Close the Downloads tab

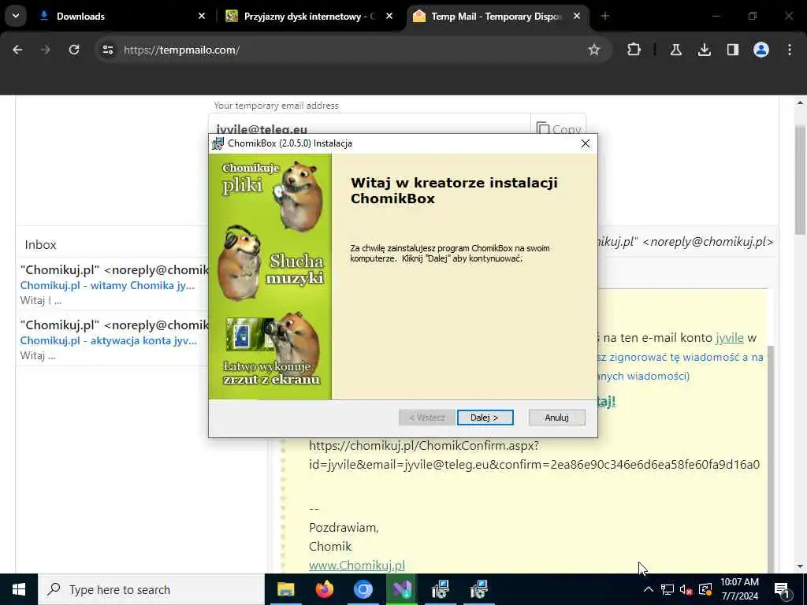pyautogui.click(x=202, y=16)
